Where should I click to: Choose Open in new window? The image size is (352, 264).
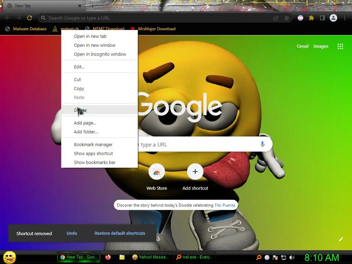(99, 45)
